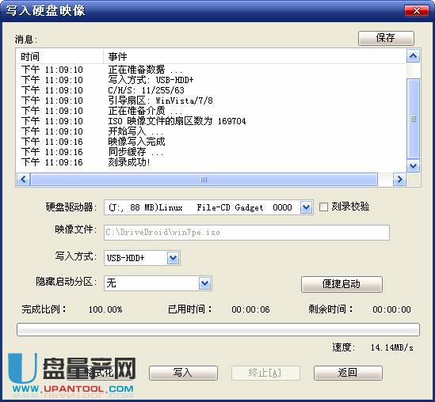The height and width of the screenshot is (402, 435).
Task: Select the log row 正在准备介质
Action: pos(212,111)
